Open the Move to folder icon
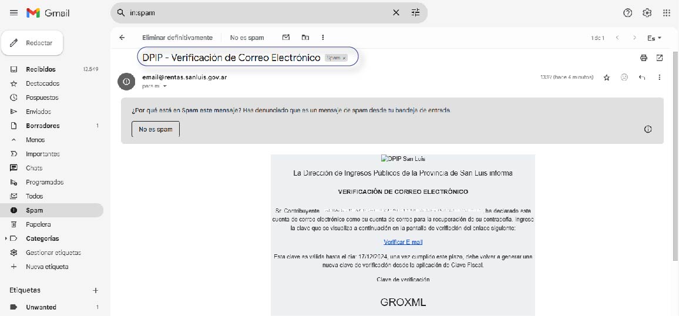Viewport: 679px width, 316px height. click(x=305, y=38)
